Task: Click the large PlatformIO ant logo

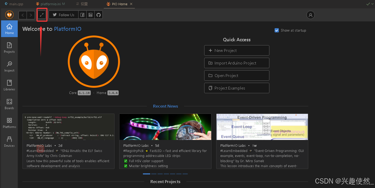Action: coord(94,62)
